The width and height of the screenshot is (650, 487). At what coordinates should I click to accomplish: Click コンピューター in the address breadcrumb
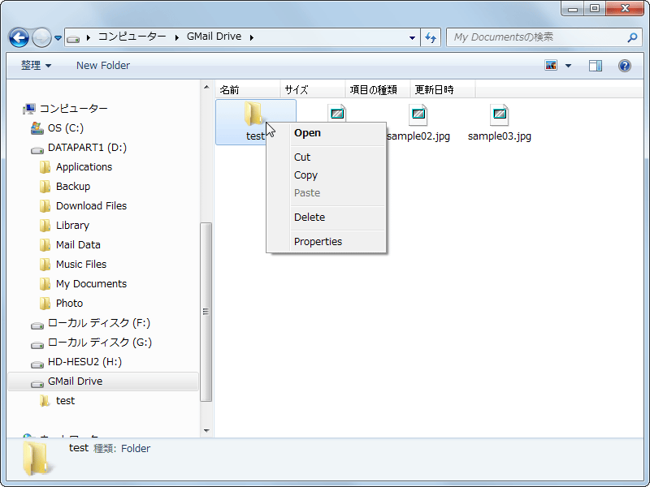tap(132, 37)
